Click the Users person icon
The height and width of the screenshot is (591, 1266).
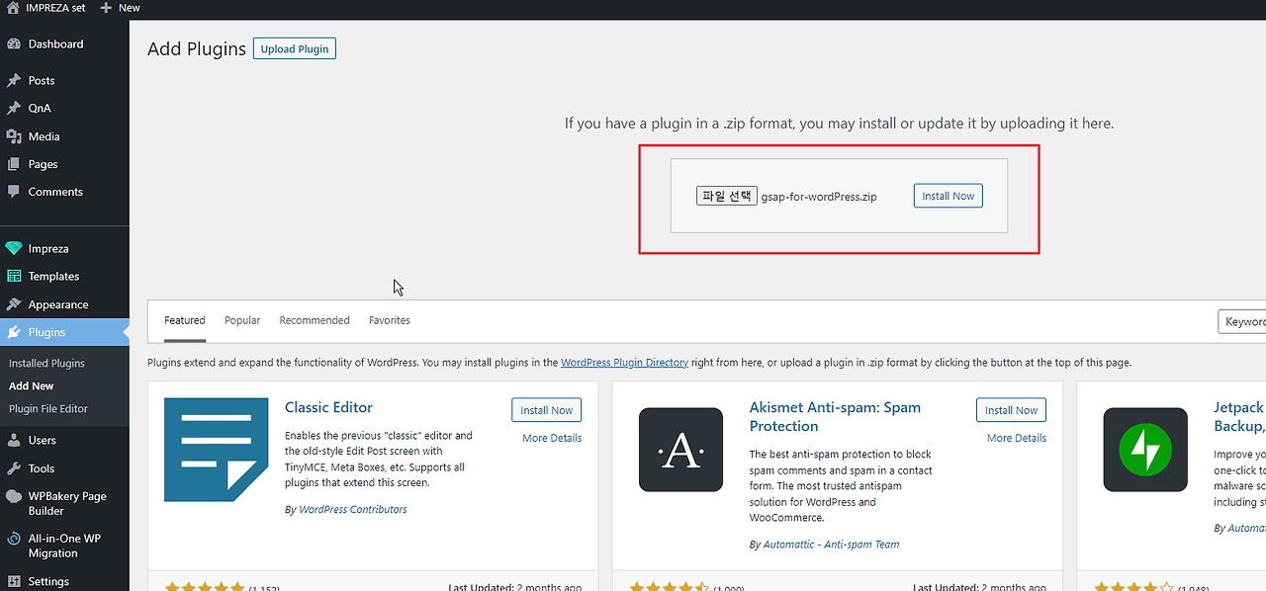14,441
